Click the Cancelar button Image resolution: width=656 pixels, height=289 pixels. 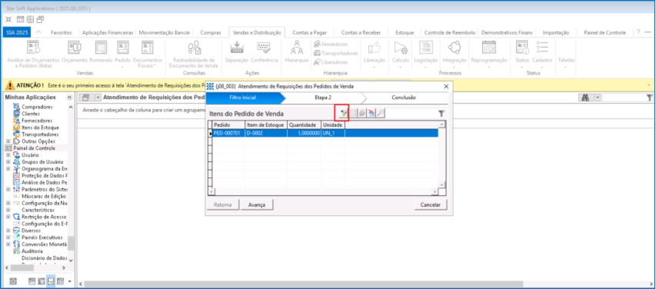431,205
